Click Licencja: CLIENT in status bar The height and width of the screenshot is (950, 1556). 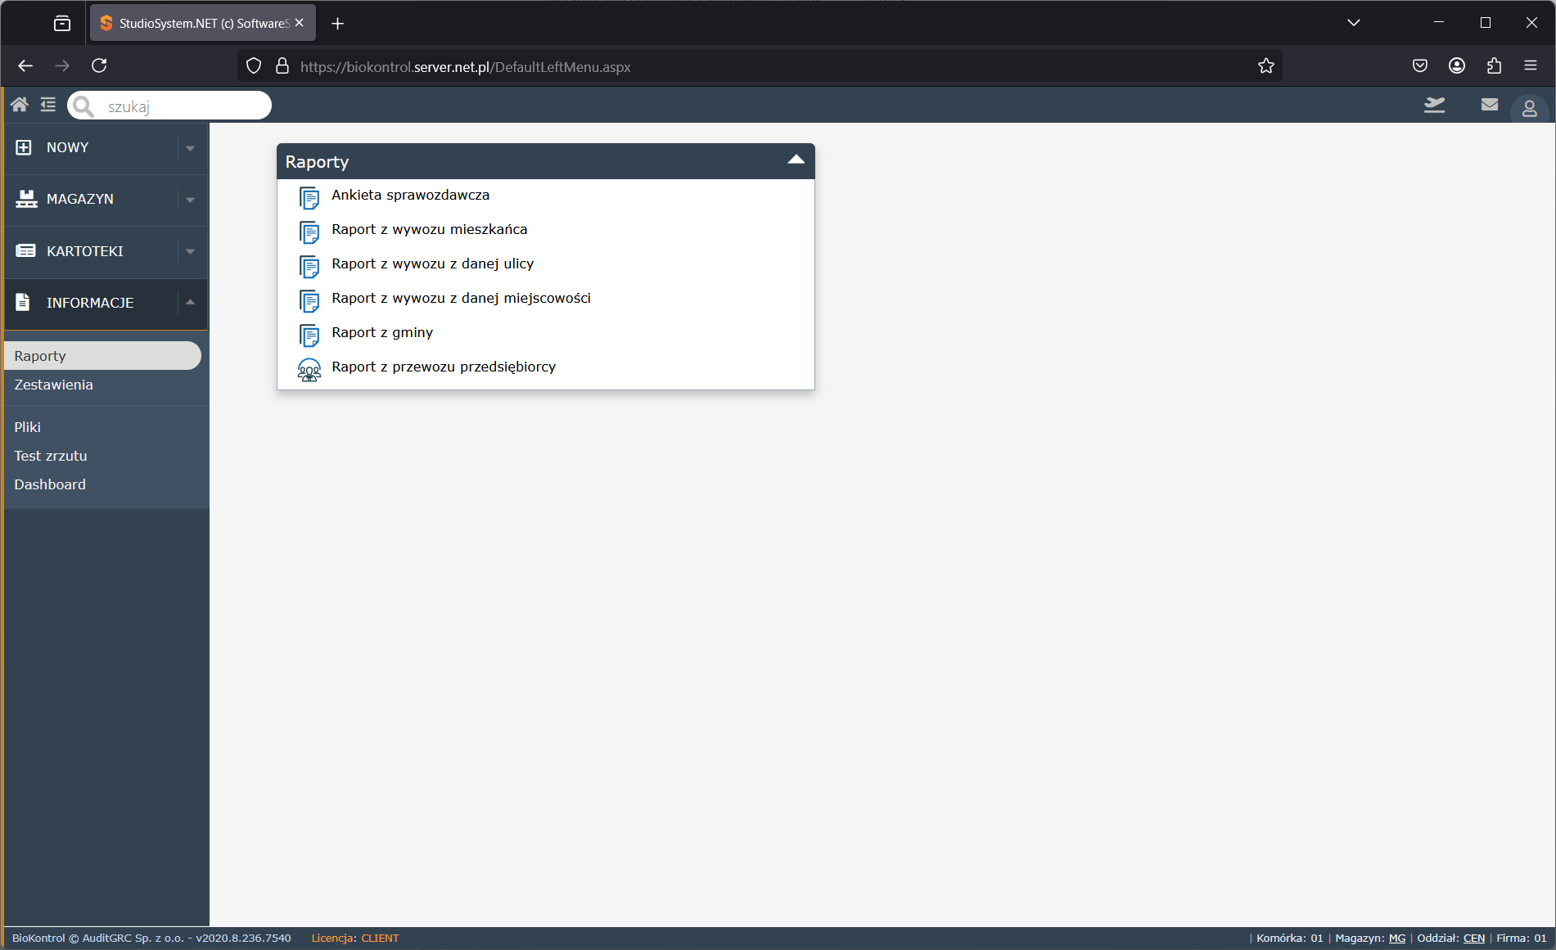coord(355,938)
